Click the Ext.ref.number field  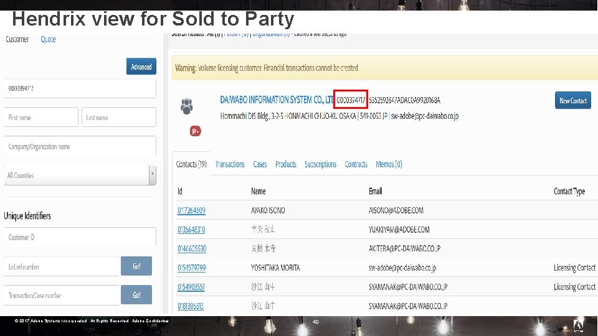click(62, 266)
